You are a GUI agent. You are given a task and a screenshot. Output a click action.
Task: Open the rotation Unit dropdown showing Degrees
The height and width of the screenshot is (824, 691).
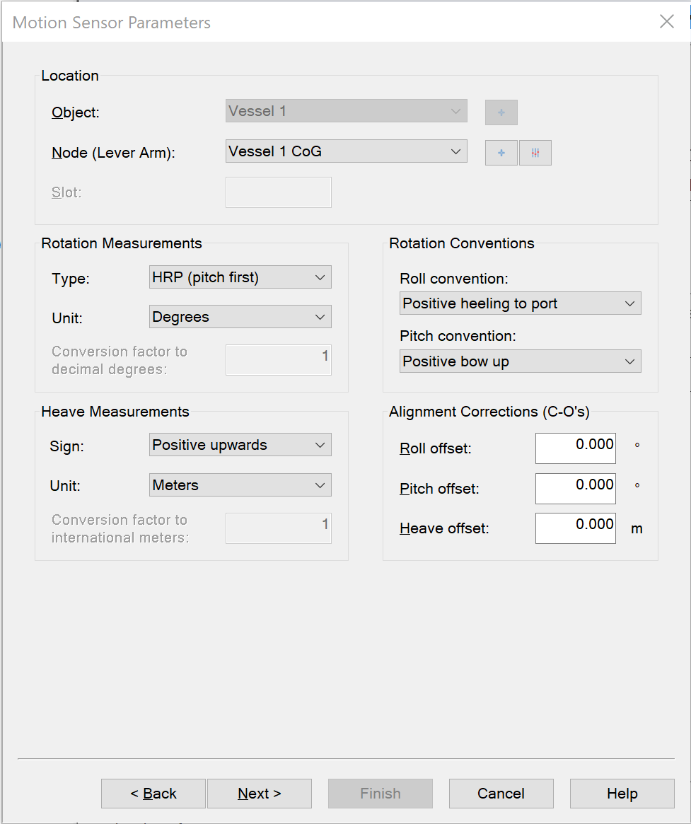[240, 317]
